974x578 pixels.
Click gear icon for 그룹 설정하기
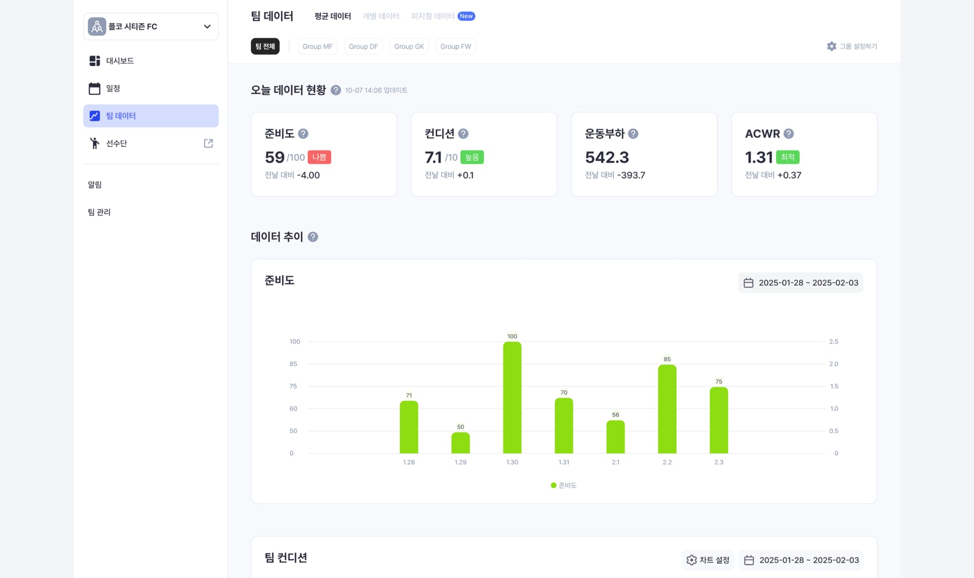pos(831,46)
